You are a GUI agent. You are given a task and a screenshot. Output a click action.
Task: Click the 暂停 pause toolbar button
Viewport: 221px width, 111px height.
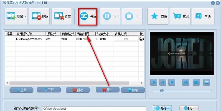(x=110, y=16)
